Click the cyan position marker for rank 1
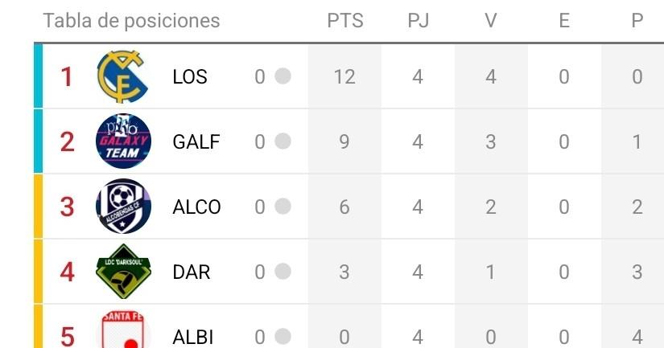 38,76
